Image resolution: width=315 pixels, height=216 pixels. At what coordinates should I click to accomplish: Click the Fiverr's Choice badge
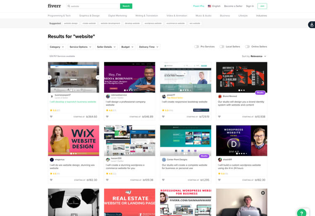coord(201,110)
